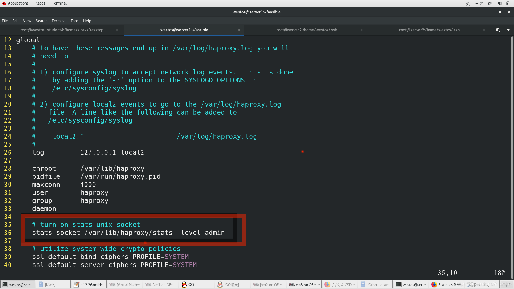Click the maxconn value '4000'

tap(88, 185)
